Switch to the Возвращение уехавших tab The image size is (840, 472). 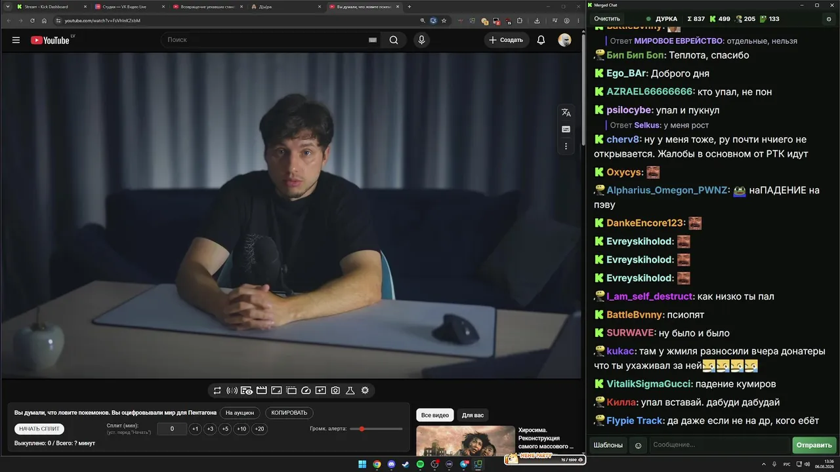click(208, 7)
